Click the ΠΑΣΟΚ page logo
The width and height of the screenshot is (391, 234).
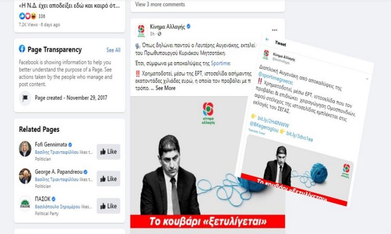point(25,204)
